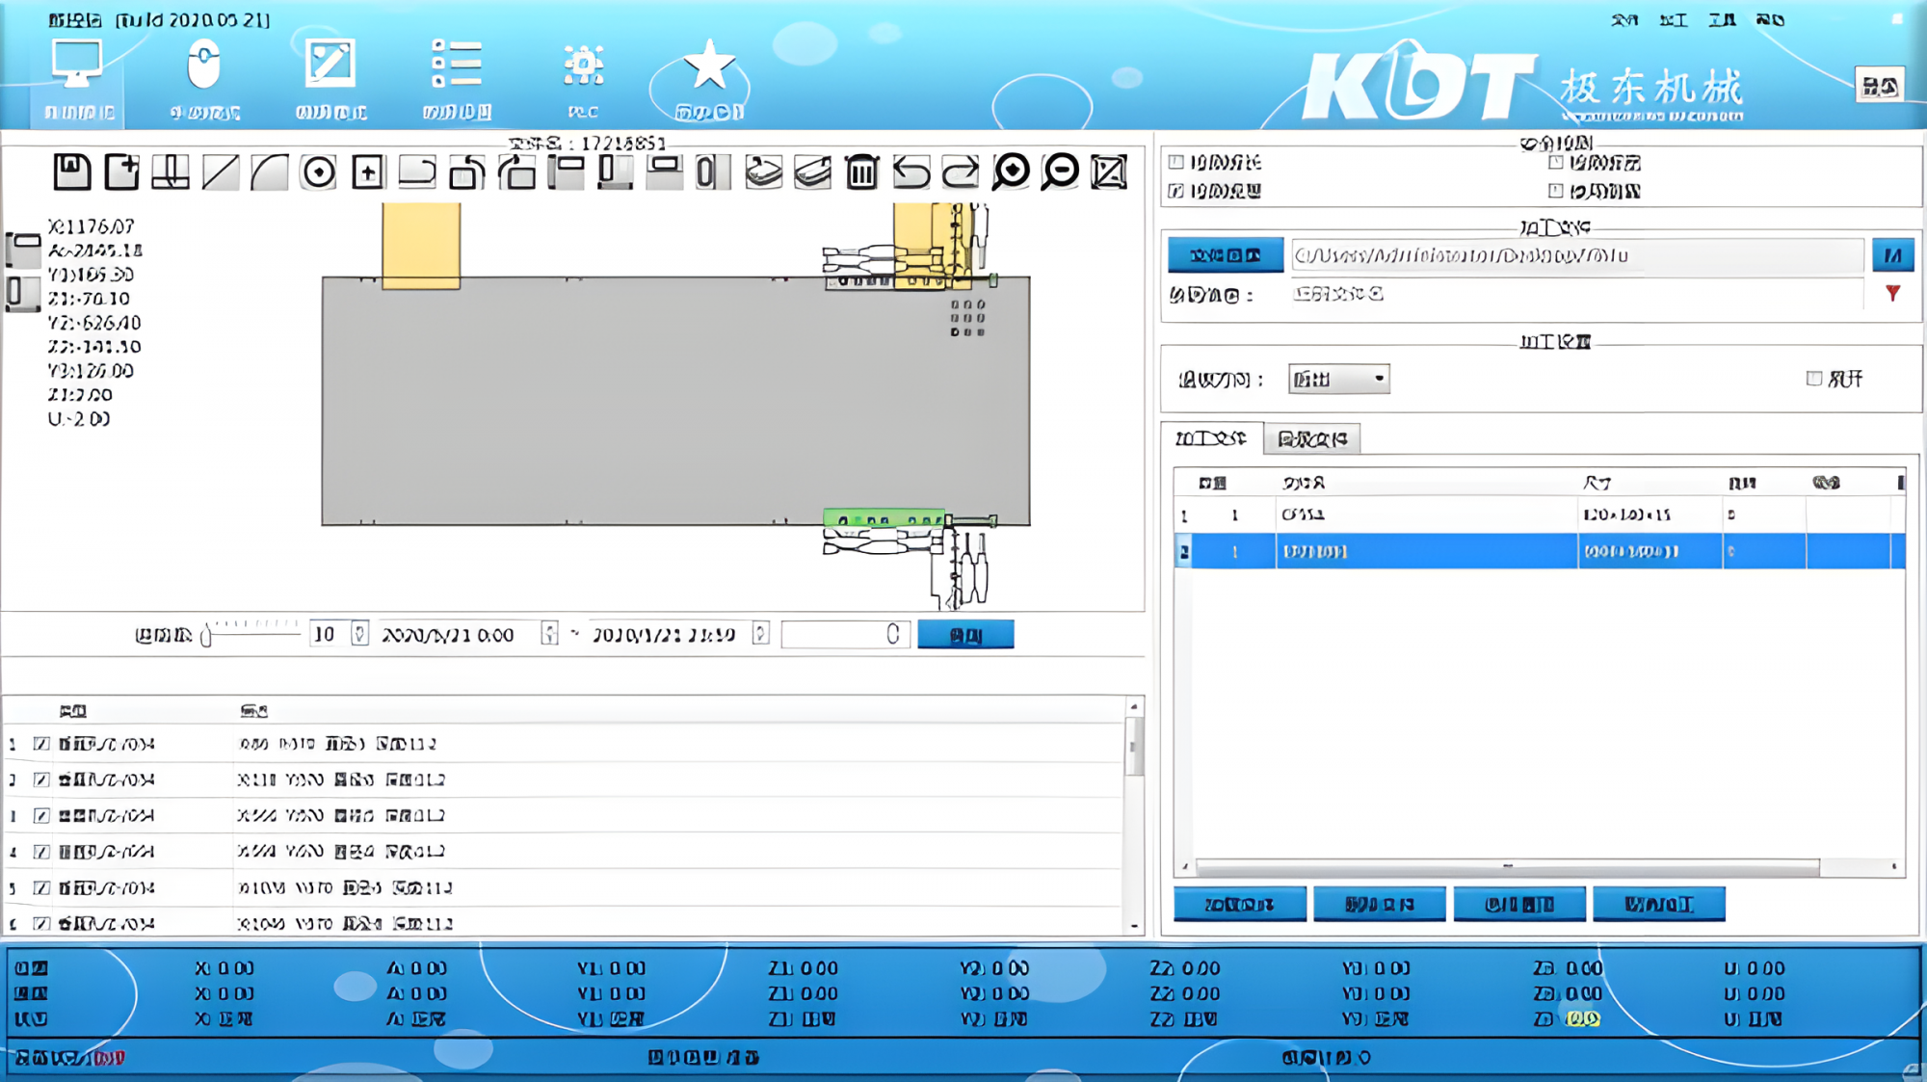Viewport: 1927px width, 1082px height.
Task: Toggle checkbox beside the direction dropdown row
Action: pos(1814,379)
